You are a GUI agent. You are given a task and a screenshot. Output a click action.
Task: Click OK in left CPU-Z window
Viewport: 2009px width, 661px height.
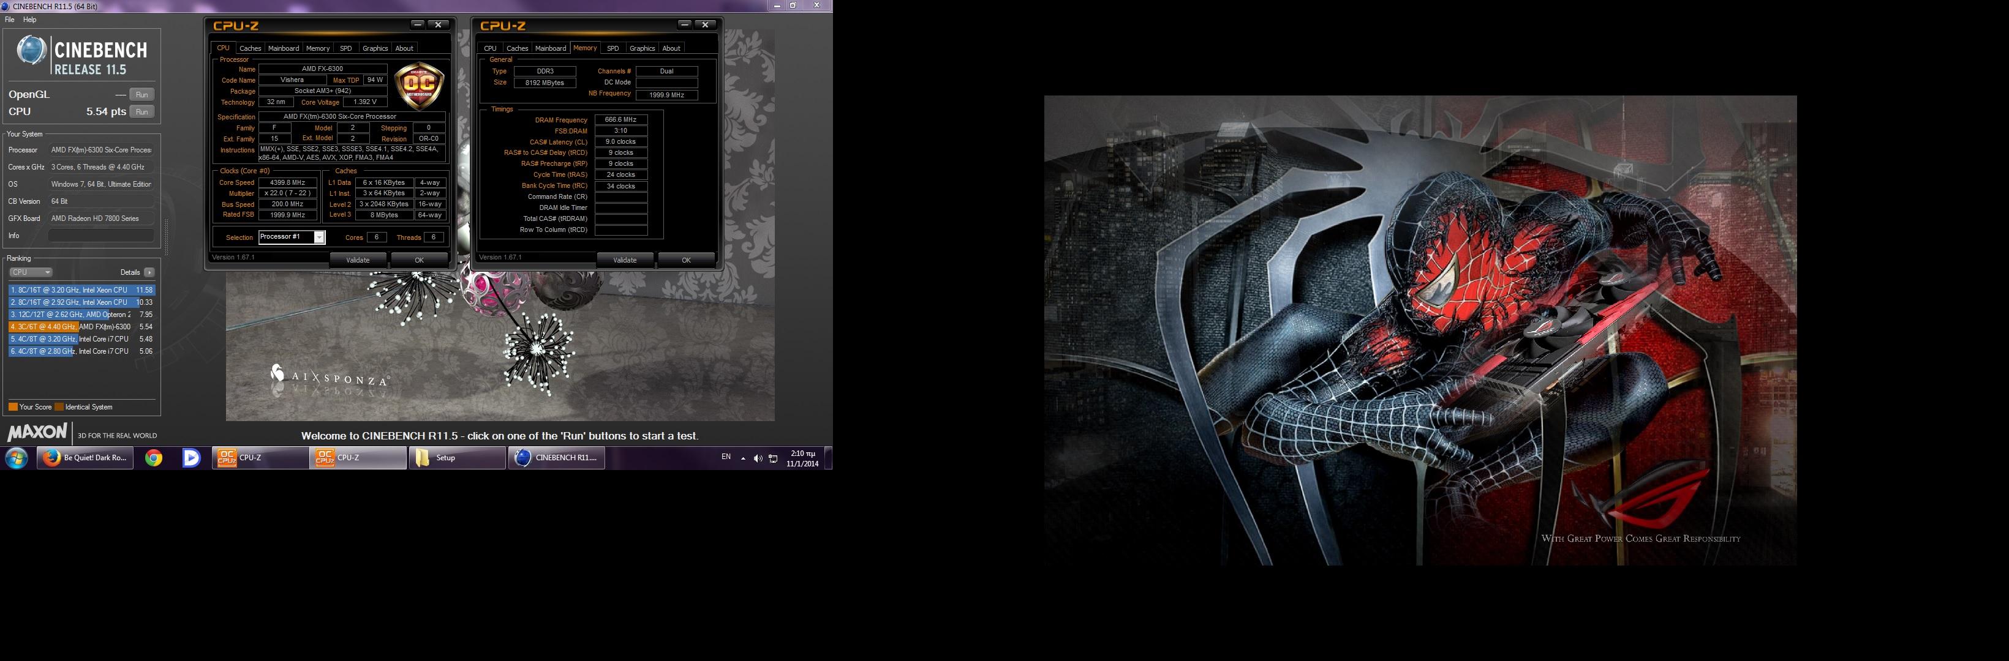tap(419, 260)
